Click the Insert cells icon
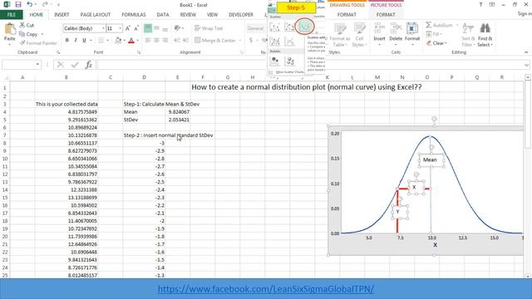 [x=379, y=28]
